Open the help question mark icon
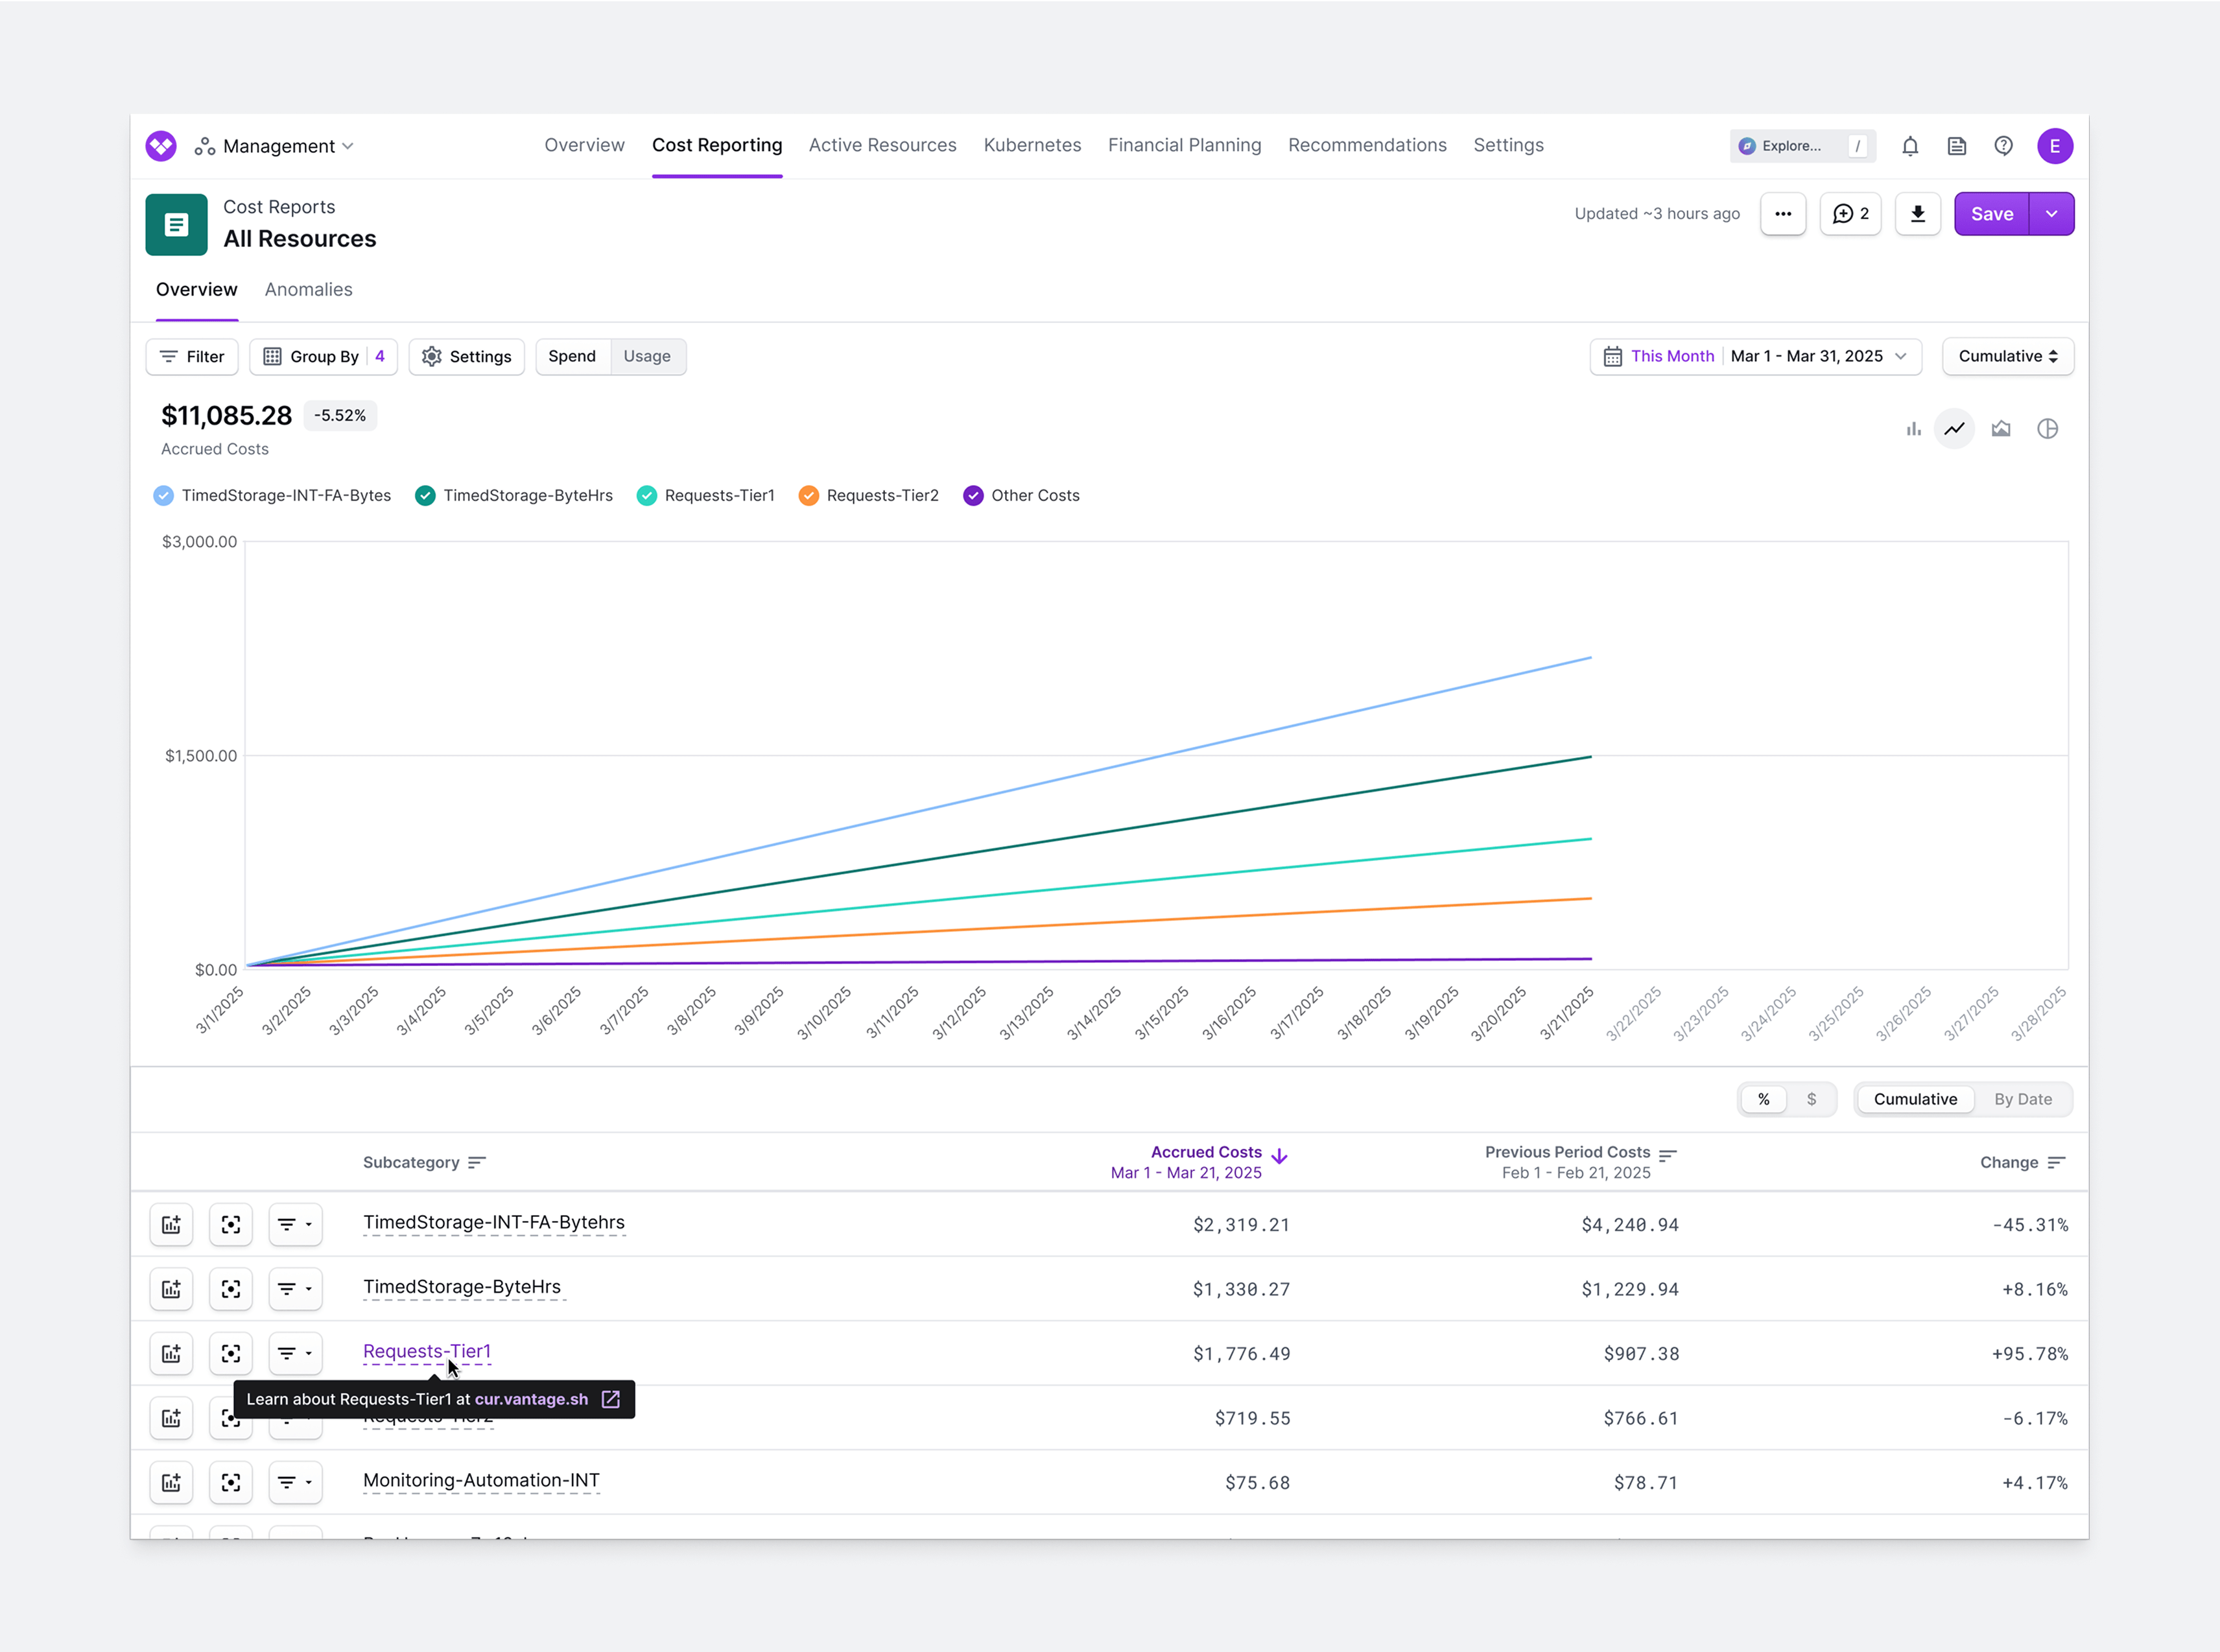2220x1652 pixels. 2003,146
